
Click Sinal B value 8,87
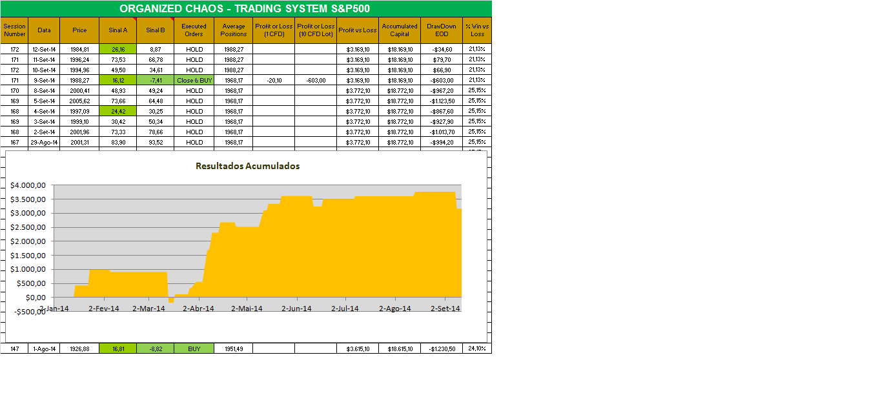[156, 49]
